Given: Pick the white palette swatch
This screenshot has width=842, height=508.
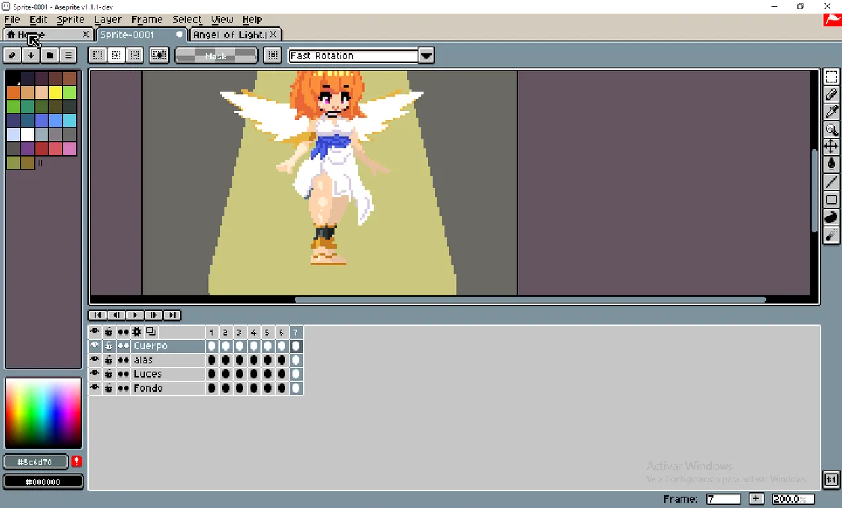Looking at the screenshot, I should (x=27, y=134).
